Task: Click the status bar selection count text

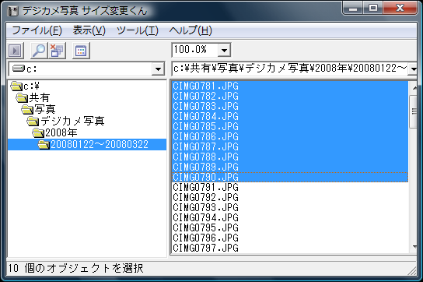Action: (75, 268)
